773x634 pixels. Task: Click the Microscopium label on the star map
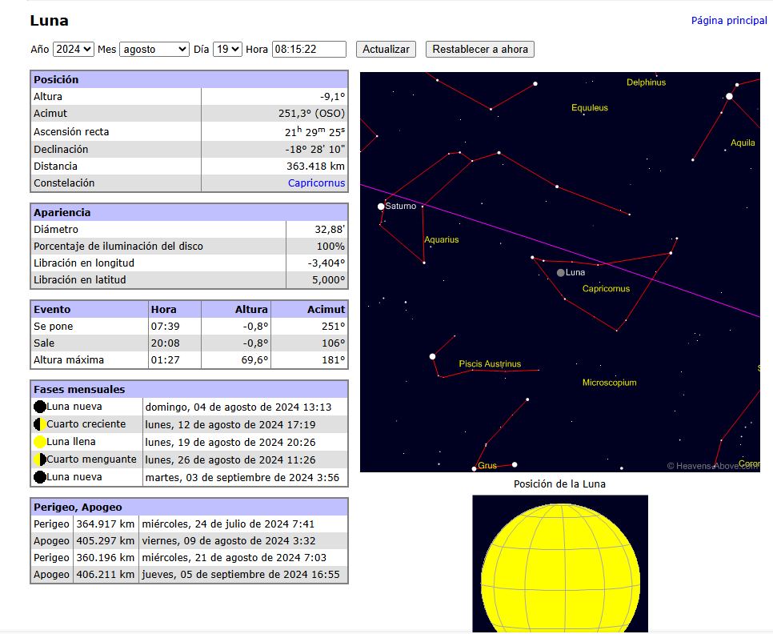(x=609, y=383)
